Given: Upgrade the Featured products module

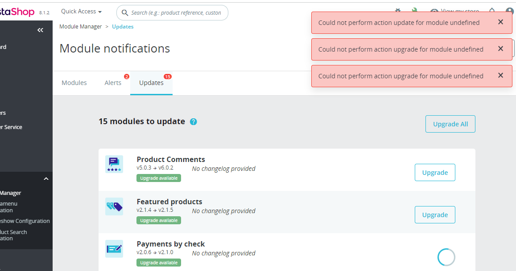Looking at the screenshot, I should 435,215.
